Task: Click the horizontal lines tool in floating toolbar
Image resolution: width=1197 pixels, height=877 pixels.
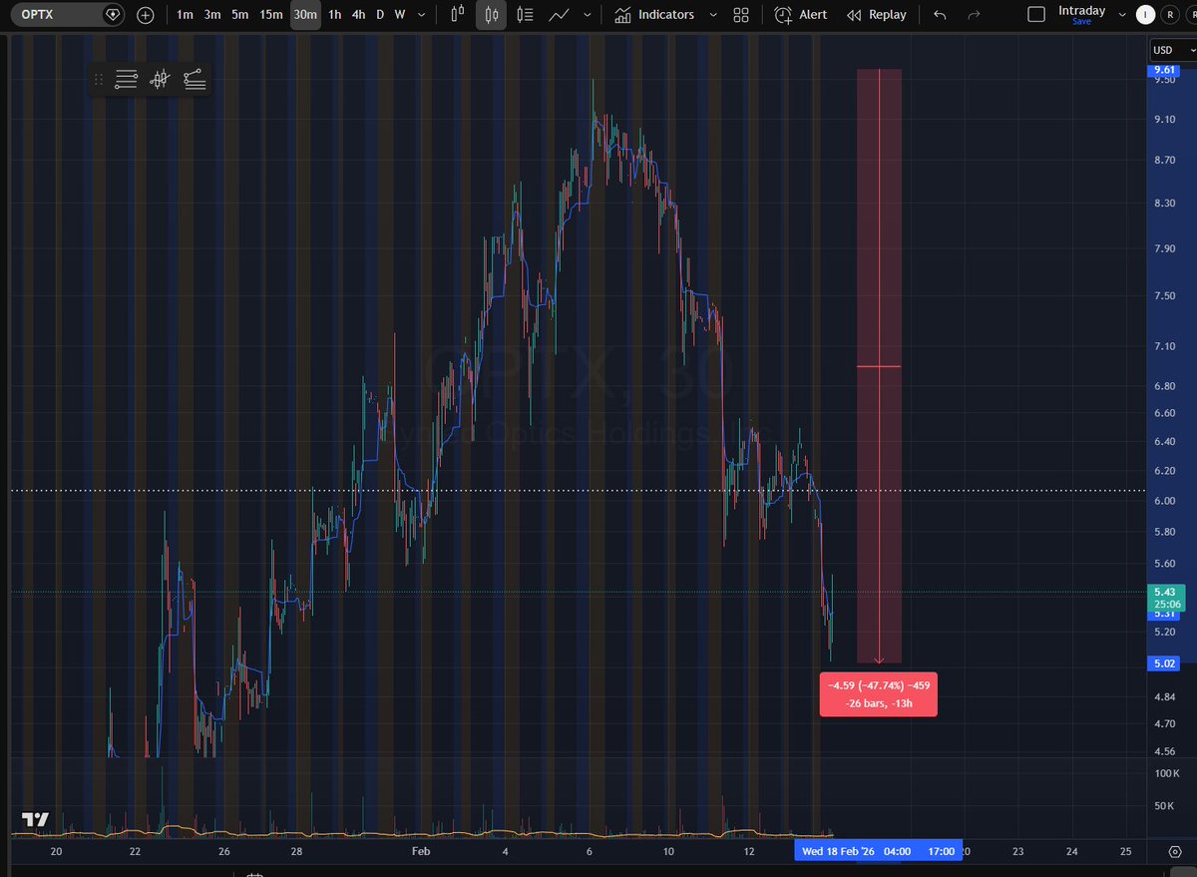Action: click(x=126, y=80)
